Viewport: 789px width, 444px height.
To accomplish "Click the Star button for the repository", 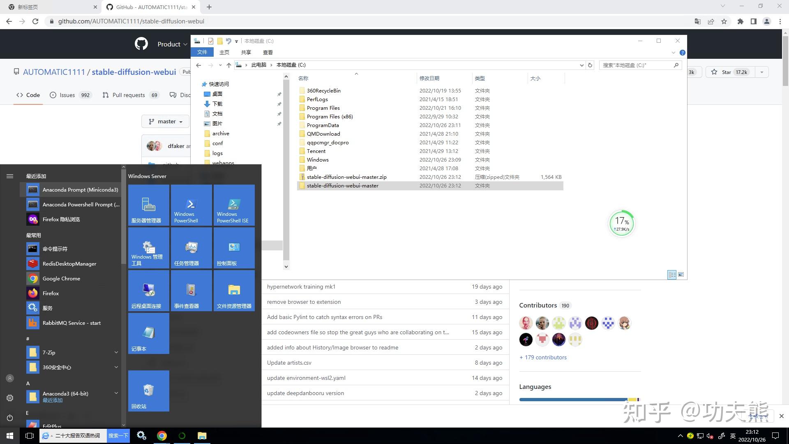I will 731,72.
